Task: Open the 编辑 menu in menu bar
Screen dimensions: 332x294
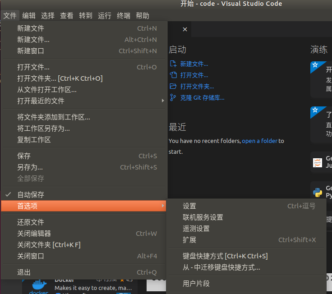Action: tap(29, 16)
